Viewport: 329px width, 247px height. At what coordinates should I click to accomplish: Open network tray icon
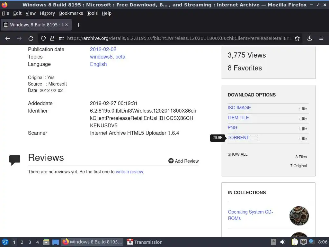pos(303,242)
